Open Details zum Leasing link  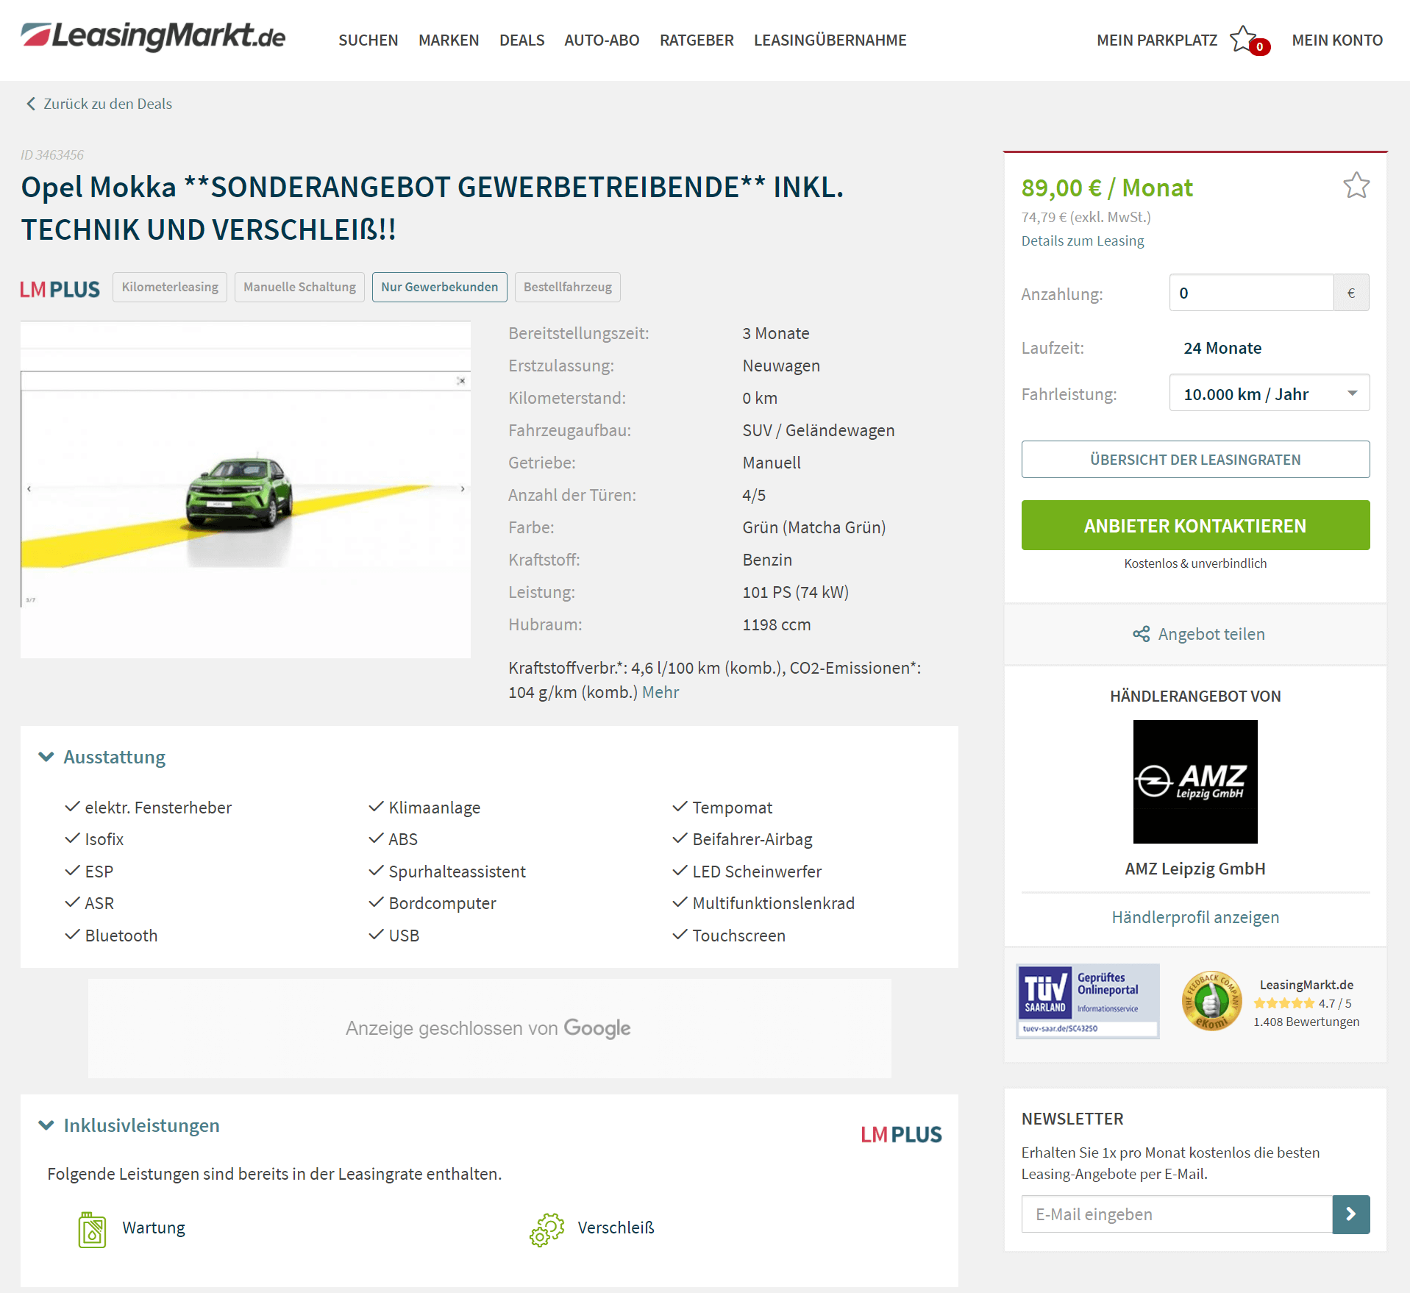[1082, 241]
